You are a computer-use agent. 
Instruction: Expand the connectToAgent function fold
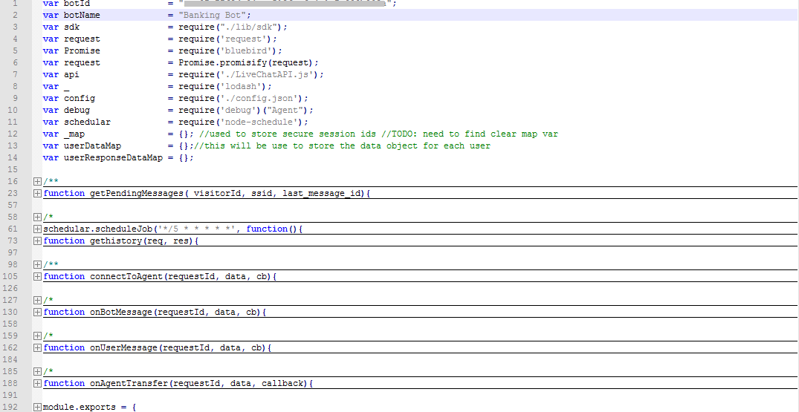(x=37, y=277)
